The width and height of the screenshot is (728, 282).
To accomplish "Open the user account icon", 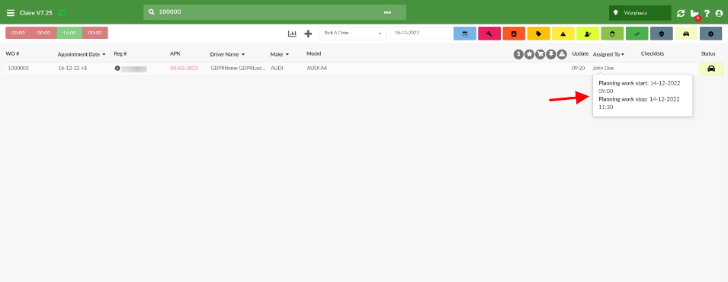I will tap(719, 13).
